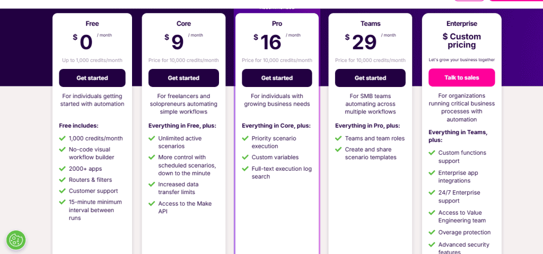The image size is (543, 254).
Task: Click the checkmark beside "Overage protection"
Action: pos(432,233)
